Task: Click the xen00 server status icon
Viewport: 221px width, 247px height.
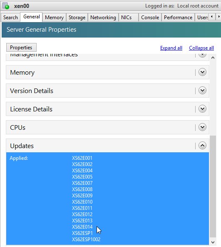Action: (x=6, y=6)
